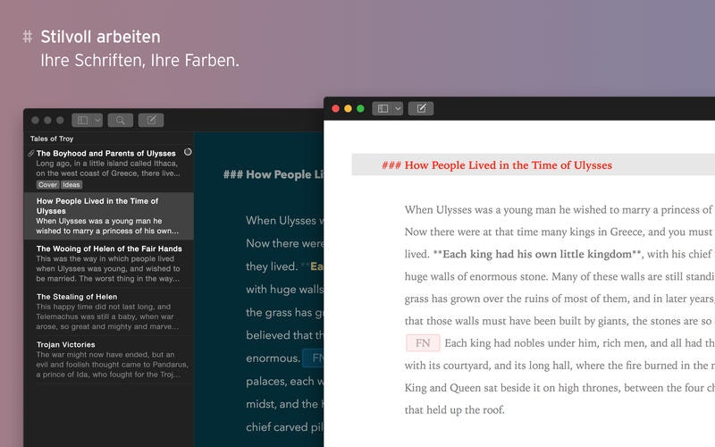
Task: Minimize the white window with yellow button
Action: 348,108
